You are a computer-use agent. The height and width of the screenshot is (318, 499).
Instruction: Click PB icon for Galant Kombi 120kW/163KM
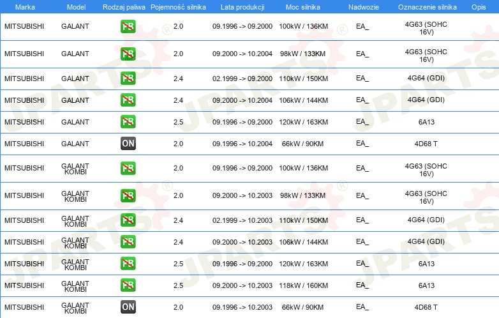[128, 264]
